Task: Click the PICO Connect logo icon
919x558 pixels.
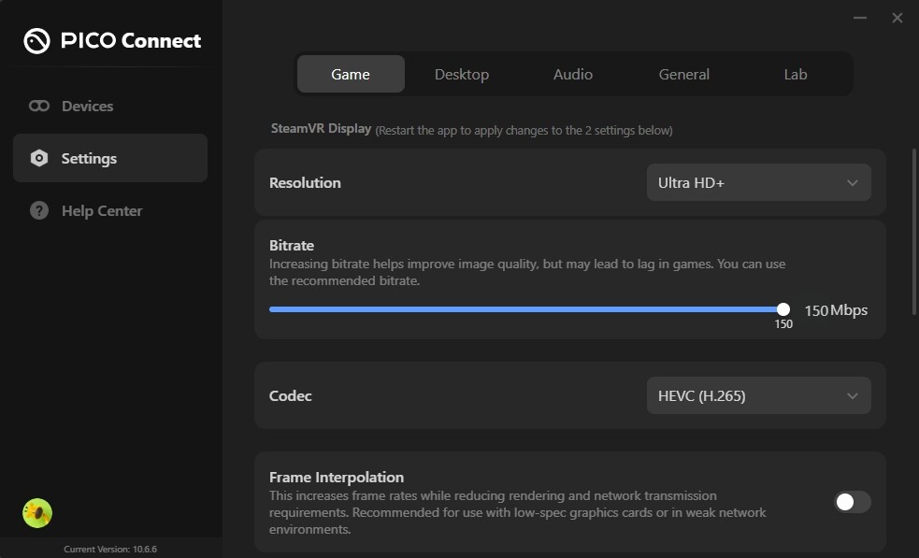Action: point(36,41)
